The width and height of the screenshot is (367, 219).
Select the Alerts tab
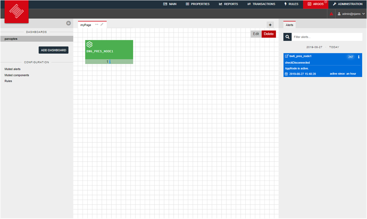(x=289, y=25)
